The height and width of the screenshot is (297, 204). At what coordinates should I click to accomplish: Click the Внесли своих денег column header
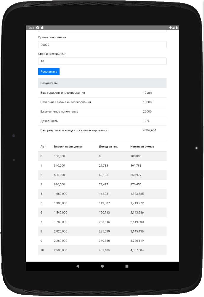pyautogui.click(x=68, y=147)
